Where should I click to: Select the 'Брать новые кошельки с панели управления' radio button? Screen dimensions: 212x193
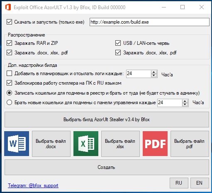(x=9, y=103)
